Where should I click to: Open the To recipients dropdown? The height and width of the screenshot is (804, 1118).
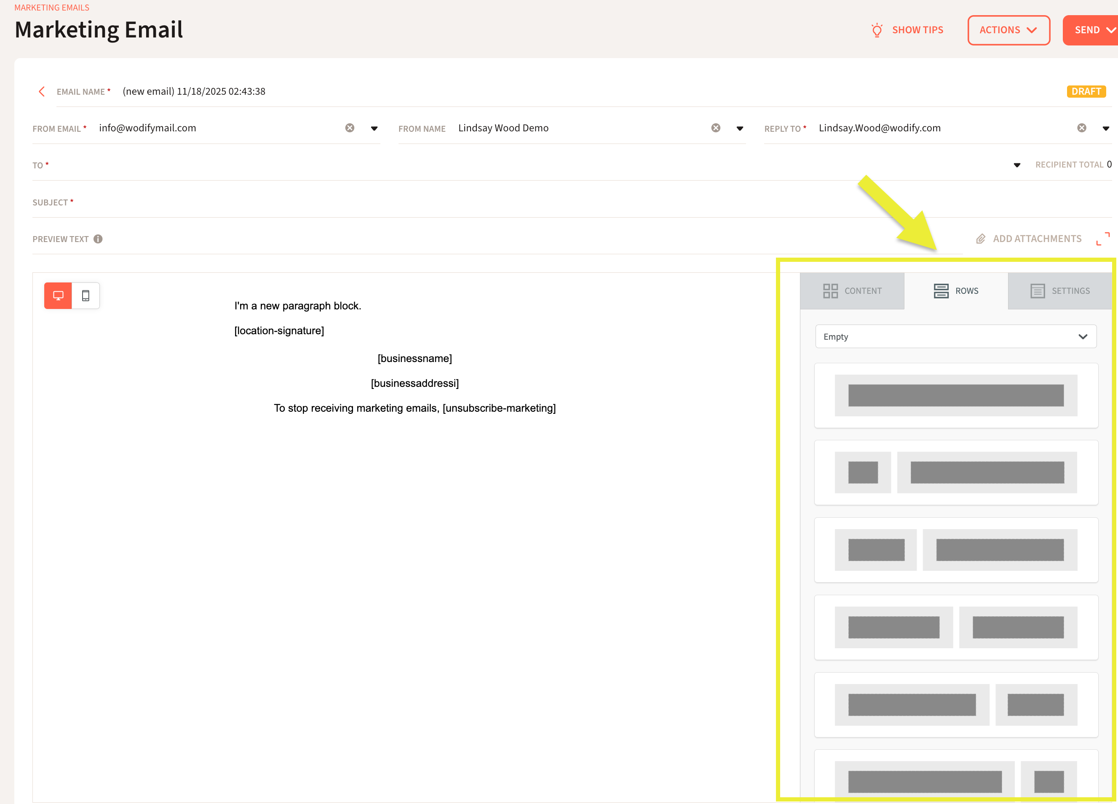1016,165
